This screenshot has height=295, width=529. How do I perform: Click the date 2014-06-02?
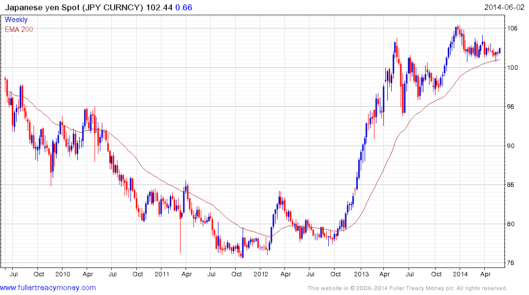504,7
